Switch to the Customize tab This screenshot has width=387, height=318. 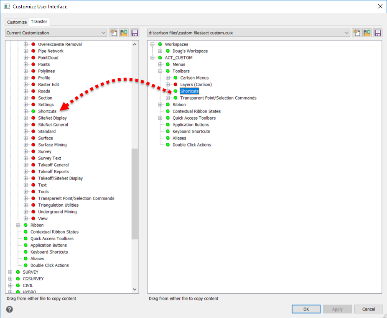tap(17, 22)
